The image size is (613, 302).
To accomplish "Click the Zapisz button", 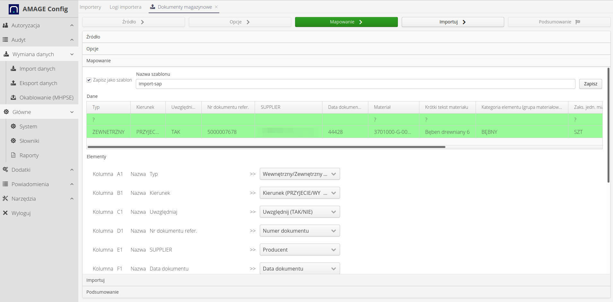I will coord(590,83).
